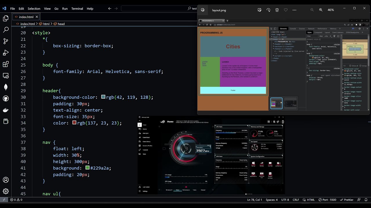Select Silent operating mode
This screenshot has width=371, height=208.
pos(178,190)
